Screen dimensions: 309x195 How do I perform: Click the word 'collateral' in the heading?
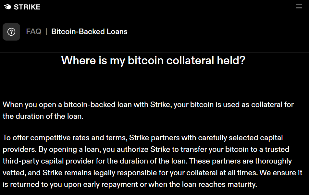click(190, 60)
